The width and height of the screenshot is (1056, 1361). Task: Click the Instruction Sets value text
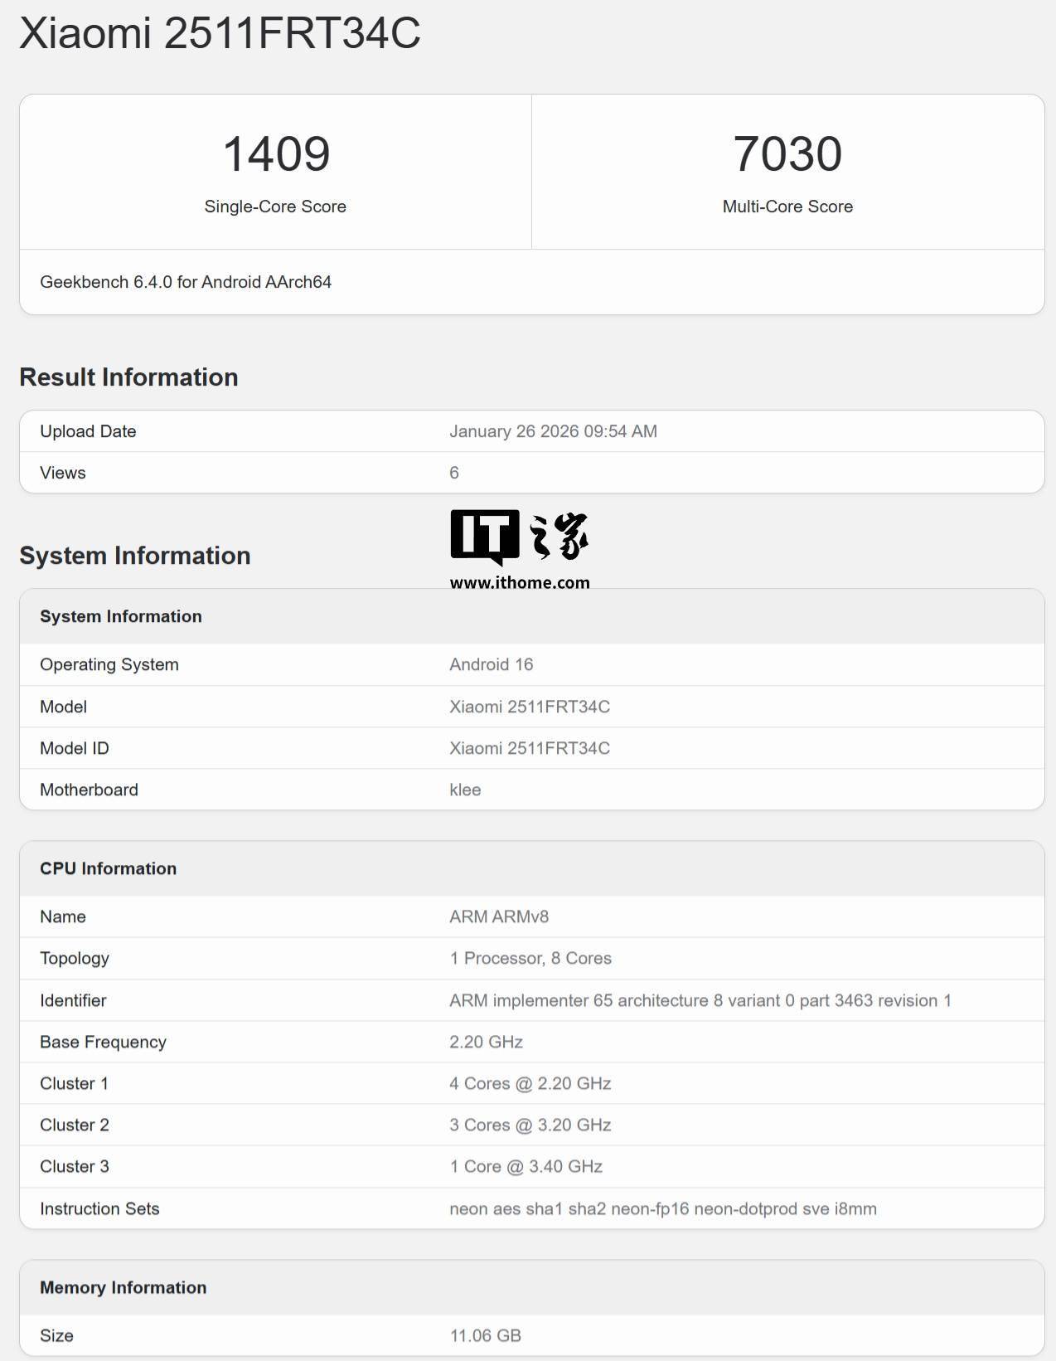click(x=663, y=1208)
